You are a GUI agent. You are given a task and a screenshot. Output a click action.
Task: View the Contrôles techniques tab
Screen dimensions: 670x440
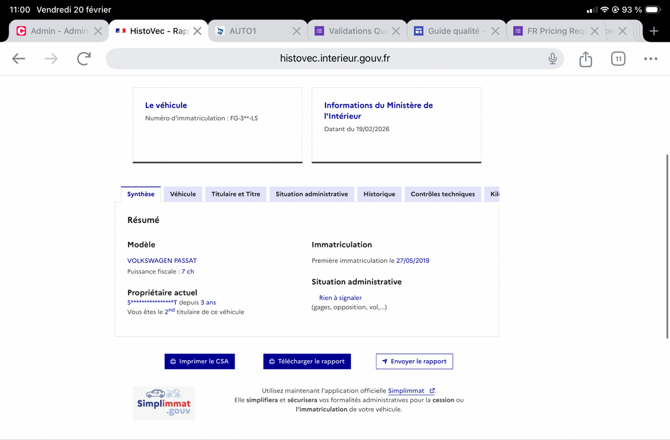click(443, 194)
